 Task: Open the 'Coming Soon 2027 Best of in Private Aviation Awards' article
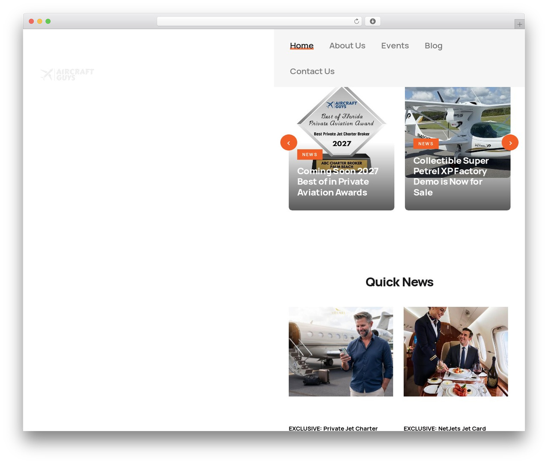pyautogui.click(x=338, y=182)
